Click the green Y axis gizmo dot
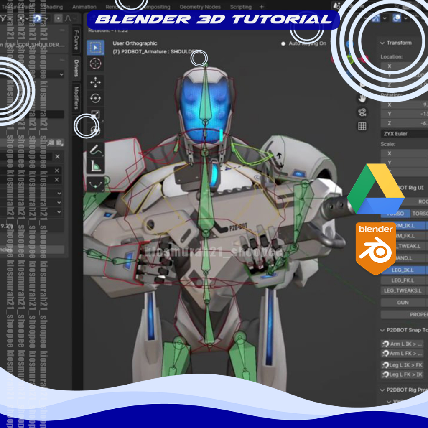 pos(350,60)
